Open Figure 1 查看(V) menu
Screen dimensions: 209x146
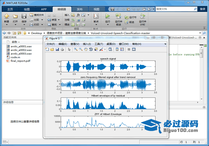coord(75,44)
